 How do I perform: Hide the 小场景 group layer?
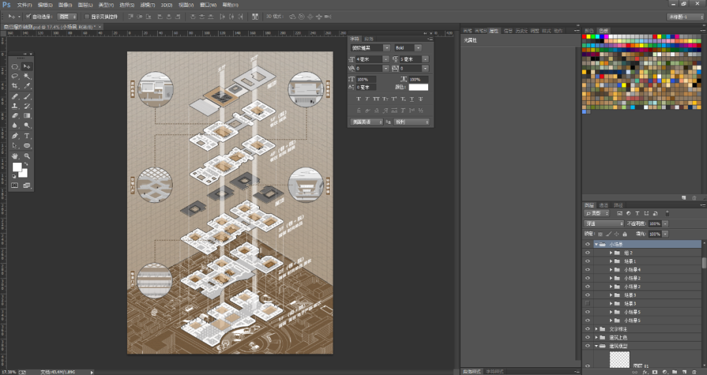click(587, 244)
